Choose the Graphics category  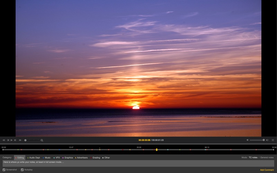68,158
